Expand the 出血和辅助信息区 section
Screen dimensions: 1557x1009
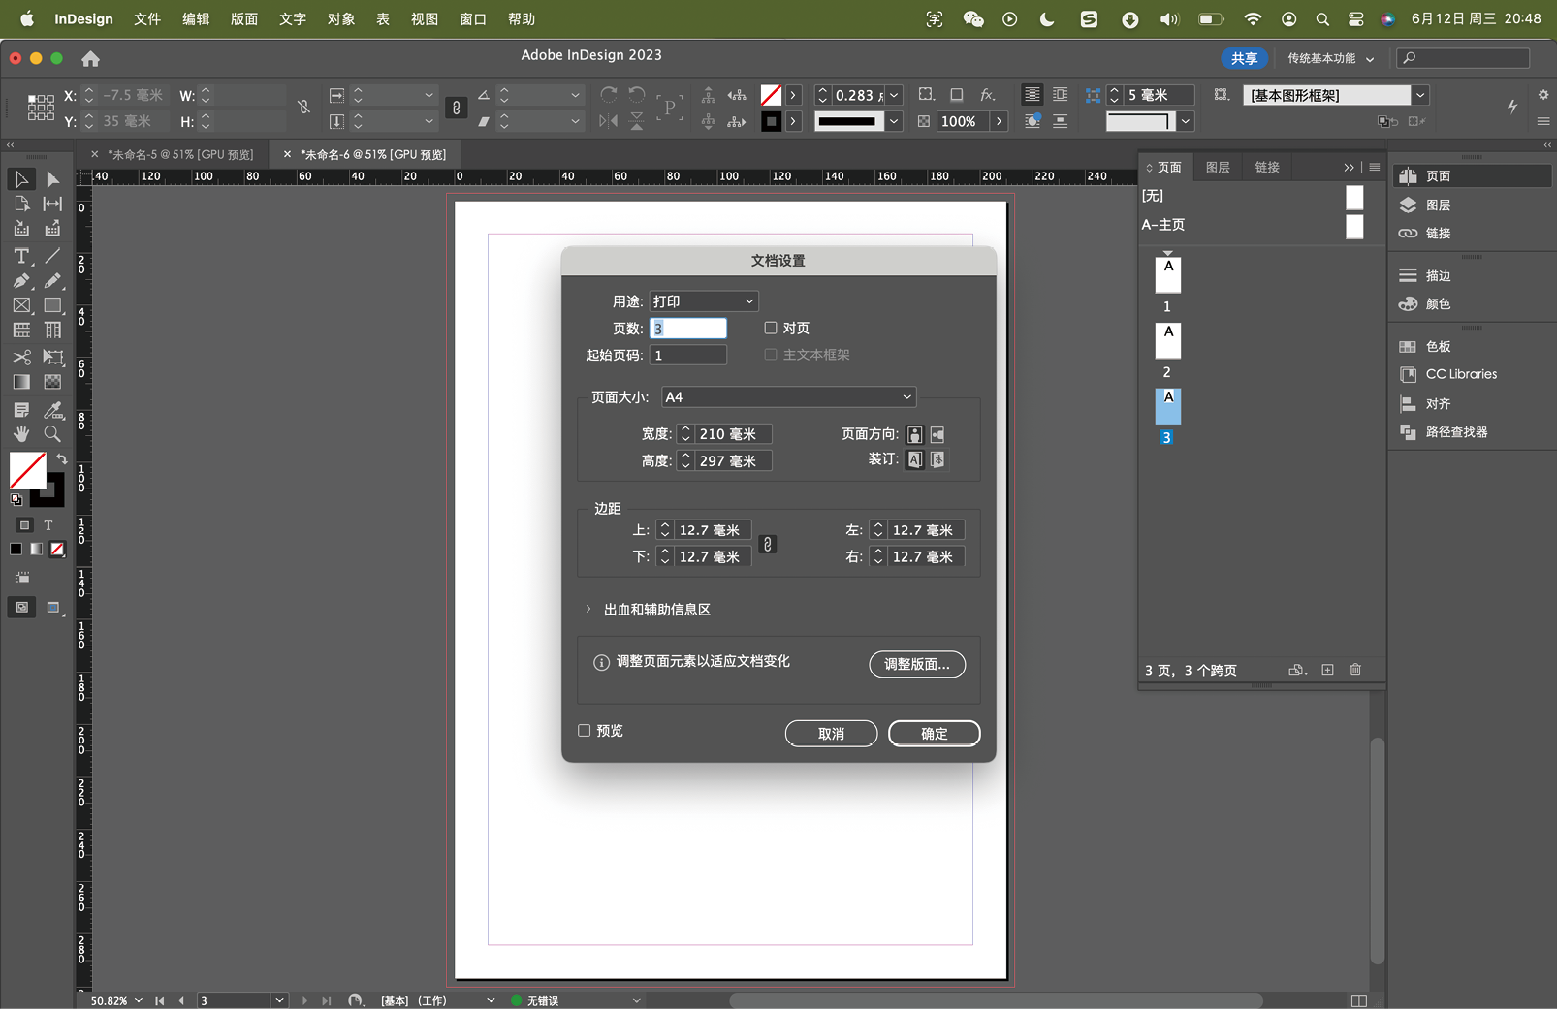pyautogui.click(x=588, y=610)
